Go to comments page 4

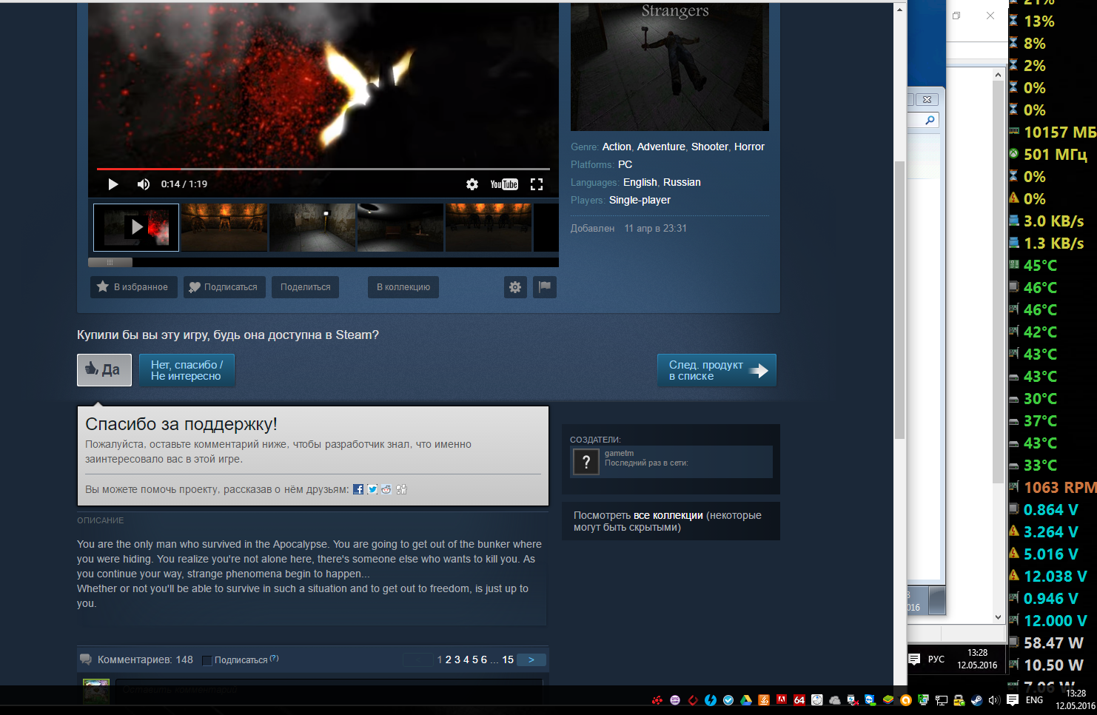click(x=466, y=659)
